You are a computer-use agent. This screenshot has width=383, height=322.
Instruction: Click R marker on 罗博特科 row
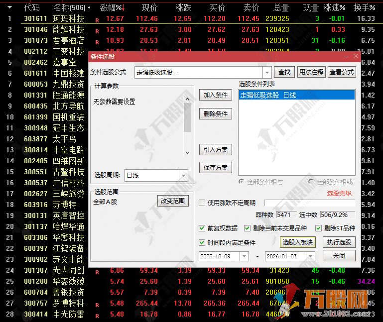[x=97, y=305]
